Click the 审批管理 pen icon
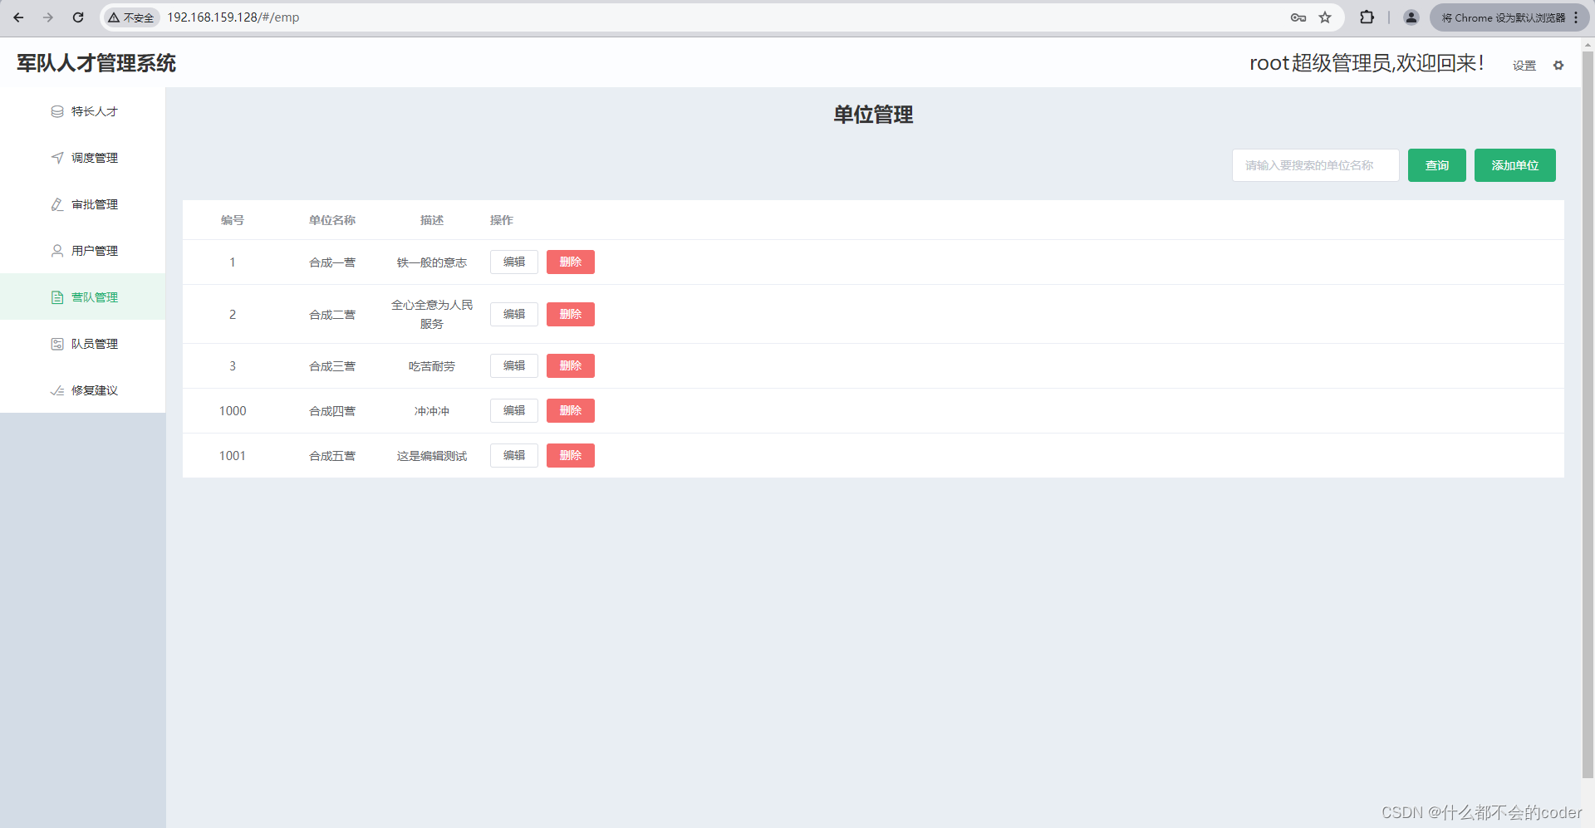The width and height of the screenshot is (1595, 828). (x=57, y=204)
